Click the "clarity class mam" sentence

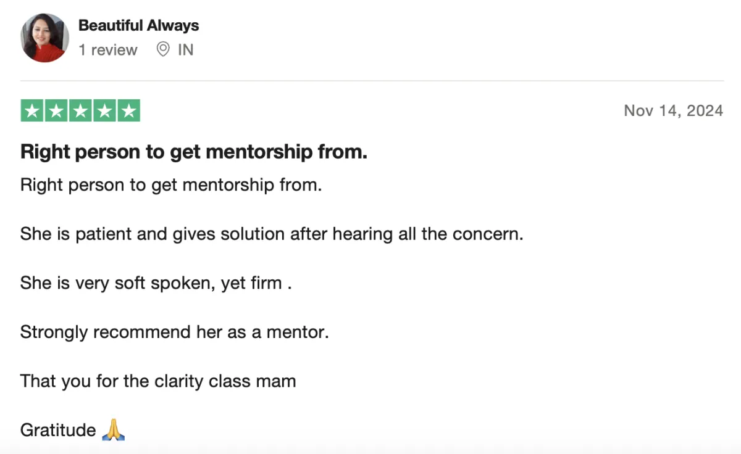158,381
